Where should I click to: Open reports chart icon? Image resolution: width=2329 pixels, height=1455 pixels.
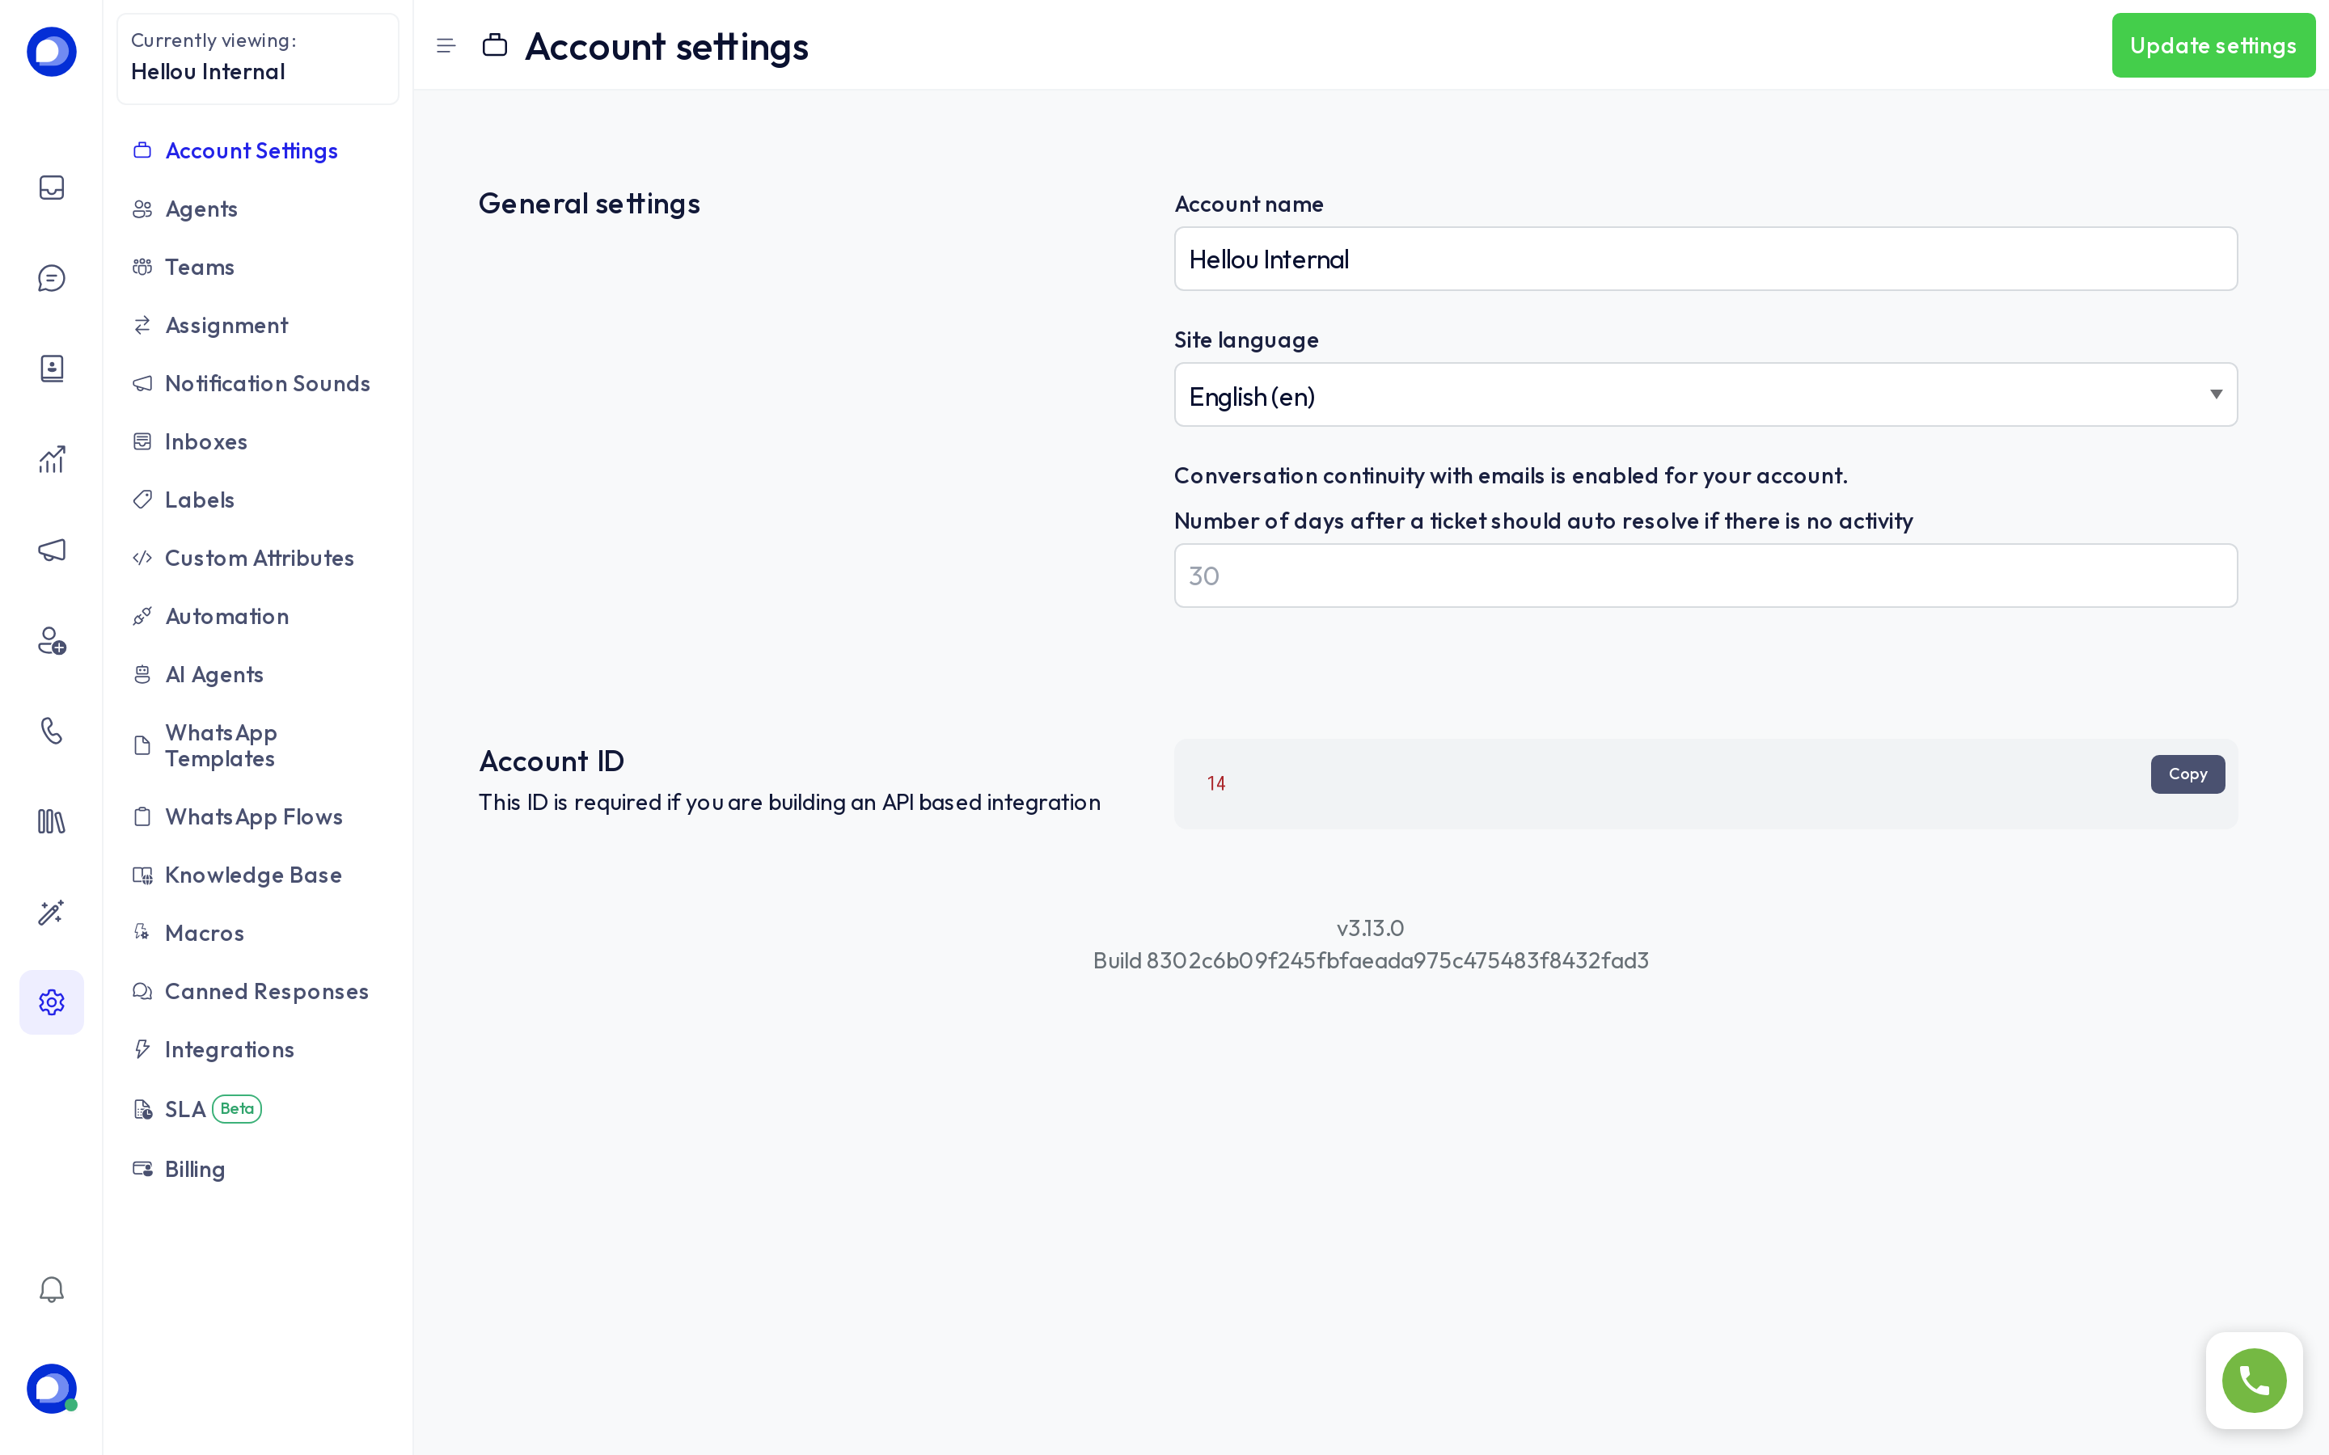point(51,459)
